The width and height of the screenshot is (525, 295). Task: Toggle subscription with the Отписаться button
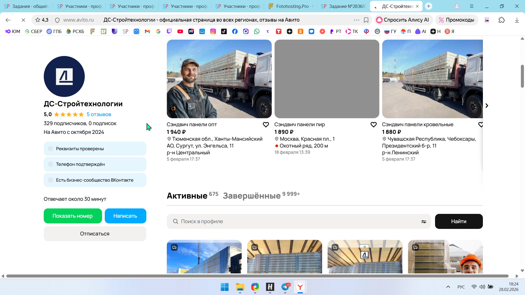pos(95,234)
